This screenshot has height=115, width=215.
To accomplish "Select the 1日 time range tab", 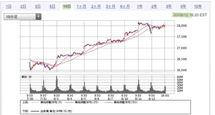I will tap(9, 6).
